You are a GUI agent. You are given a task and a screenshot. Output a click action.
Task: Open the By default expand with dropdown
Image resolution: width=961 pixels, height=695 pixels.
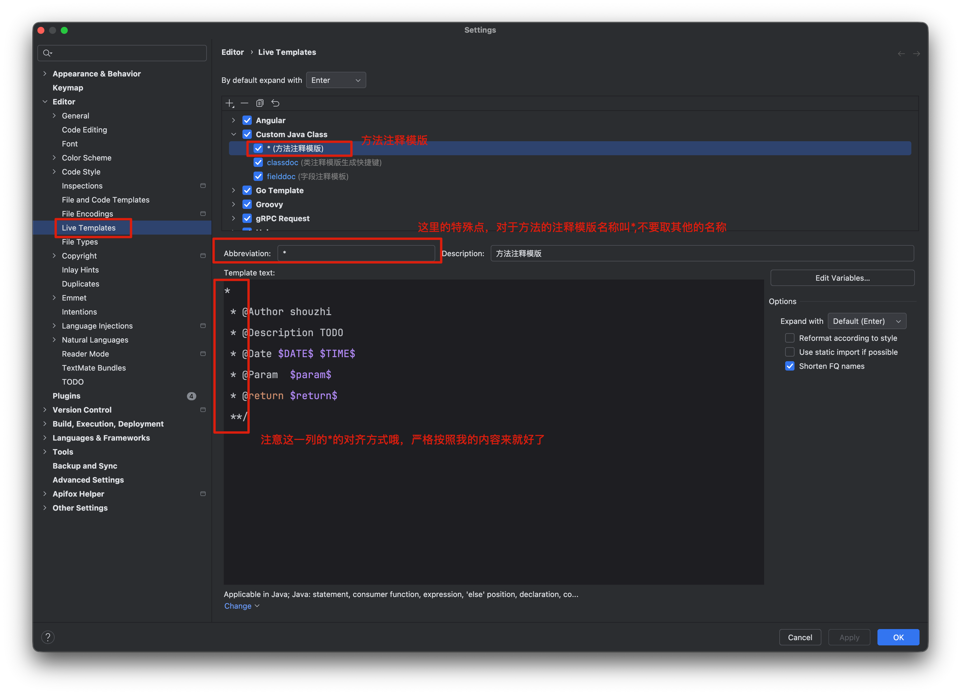coord(336,80)
